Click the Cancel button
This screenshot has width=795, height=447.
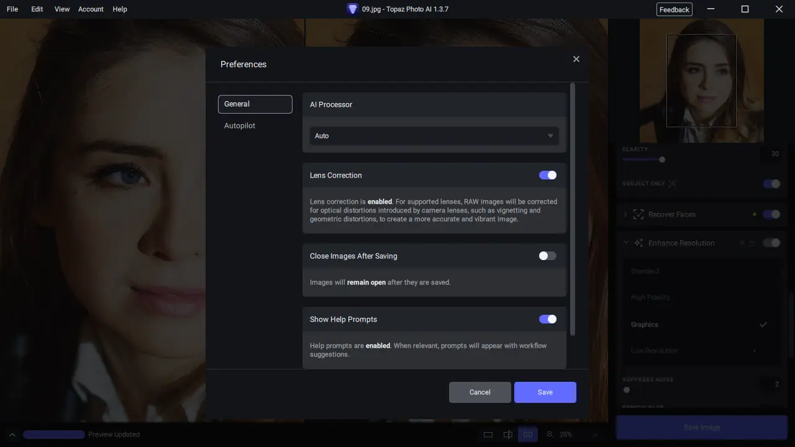[x=480, y=392]
